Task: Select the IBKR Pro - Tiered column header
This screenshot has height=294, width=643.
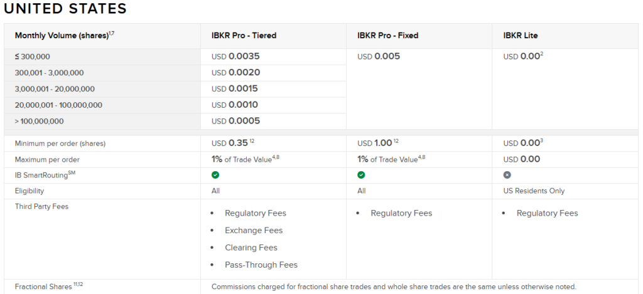Action: click(244, 36)
